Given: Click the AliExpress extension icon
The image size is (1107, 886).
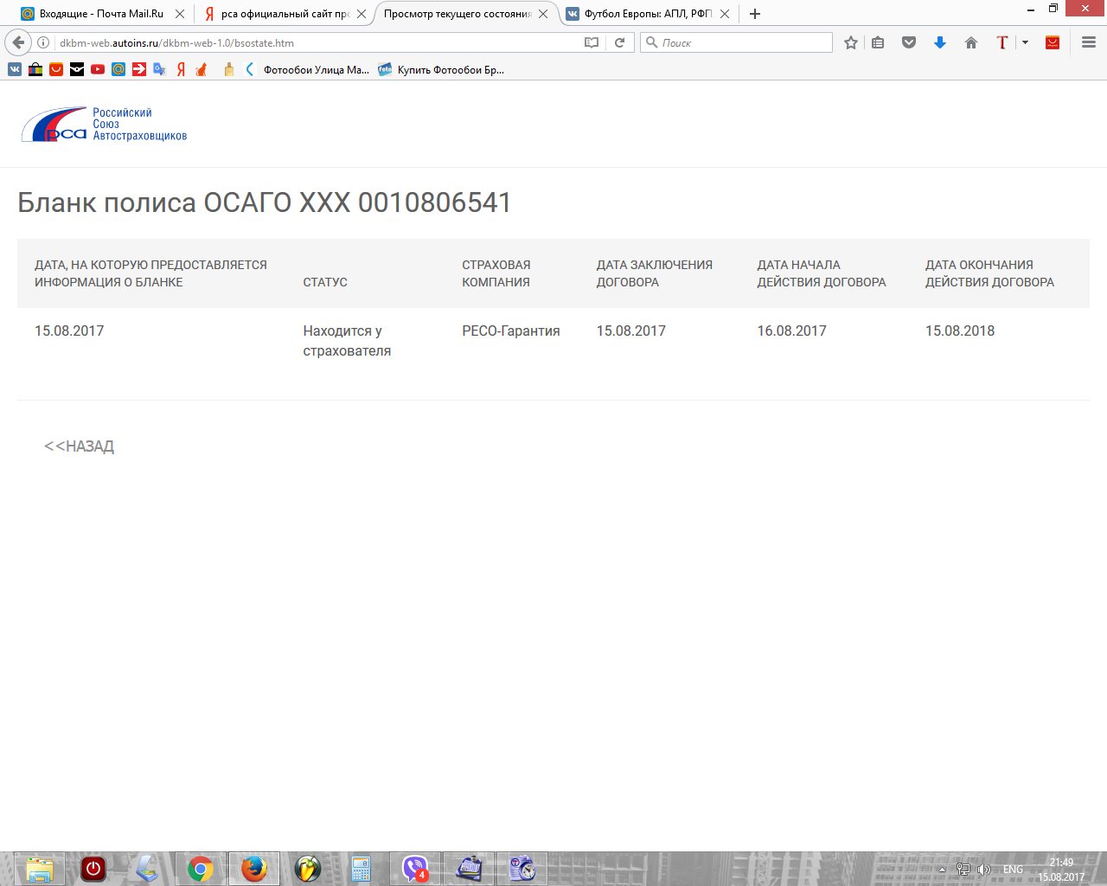Looking at the screenshot, I should pyautogui.click(x=1053, y=42).
